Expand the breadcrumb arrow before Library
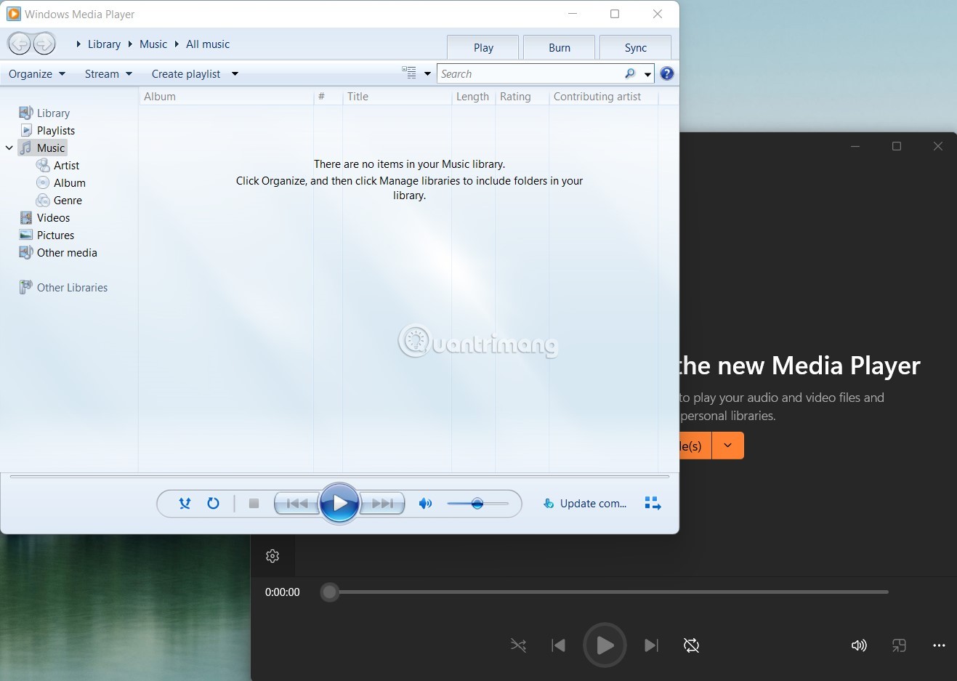 tap(78, 44)
